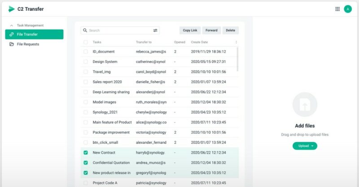This screenshot has width=359, height=187.
Task: Select the Deep Learning sharing task
Action: tap(111, 92)
